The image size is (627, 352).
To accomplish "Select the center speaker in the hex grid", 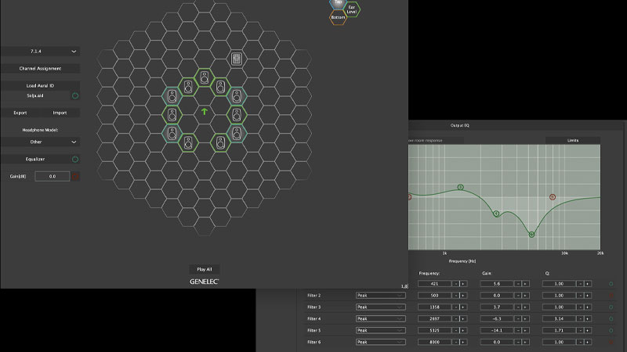I will [x=205, y=77].
